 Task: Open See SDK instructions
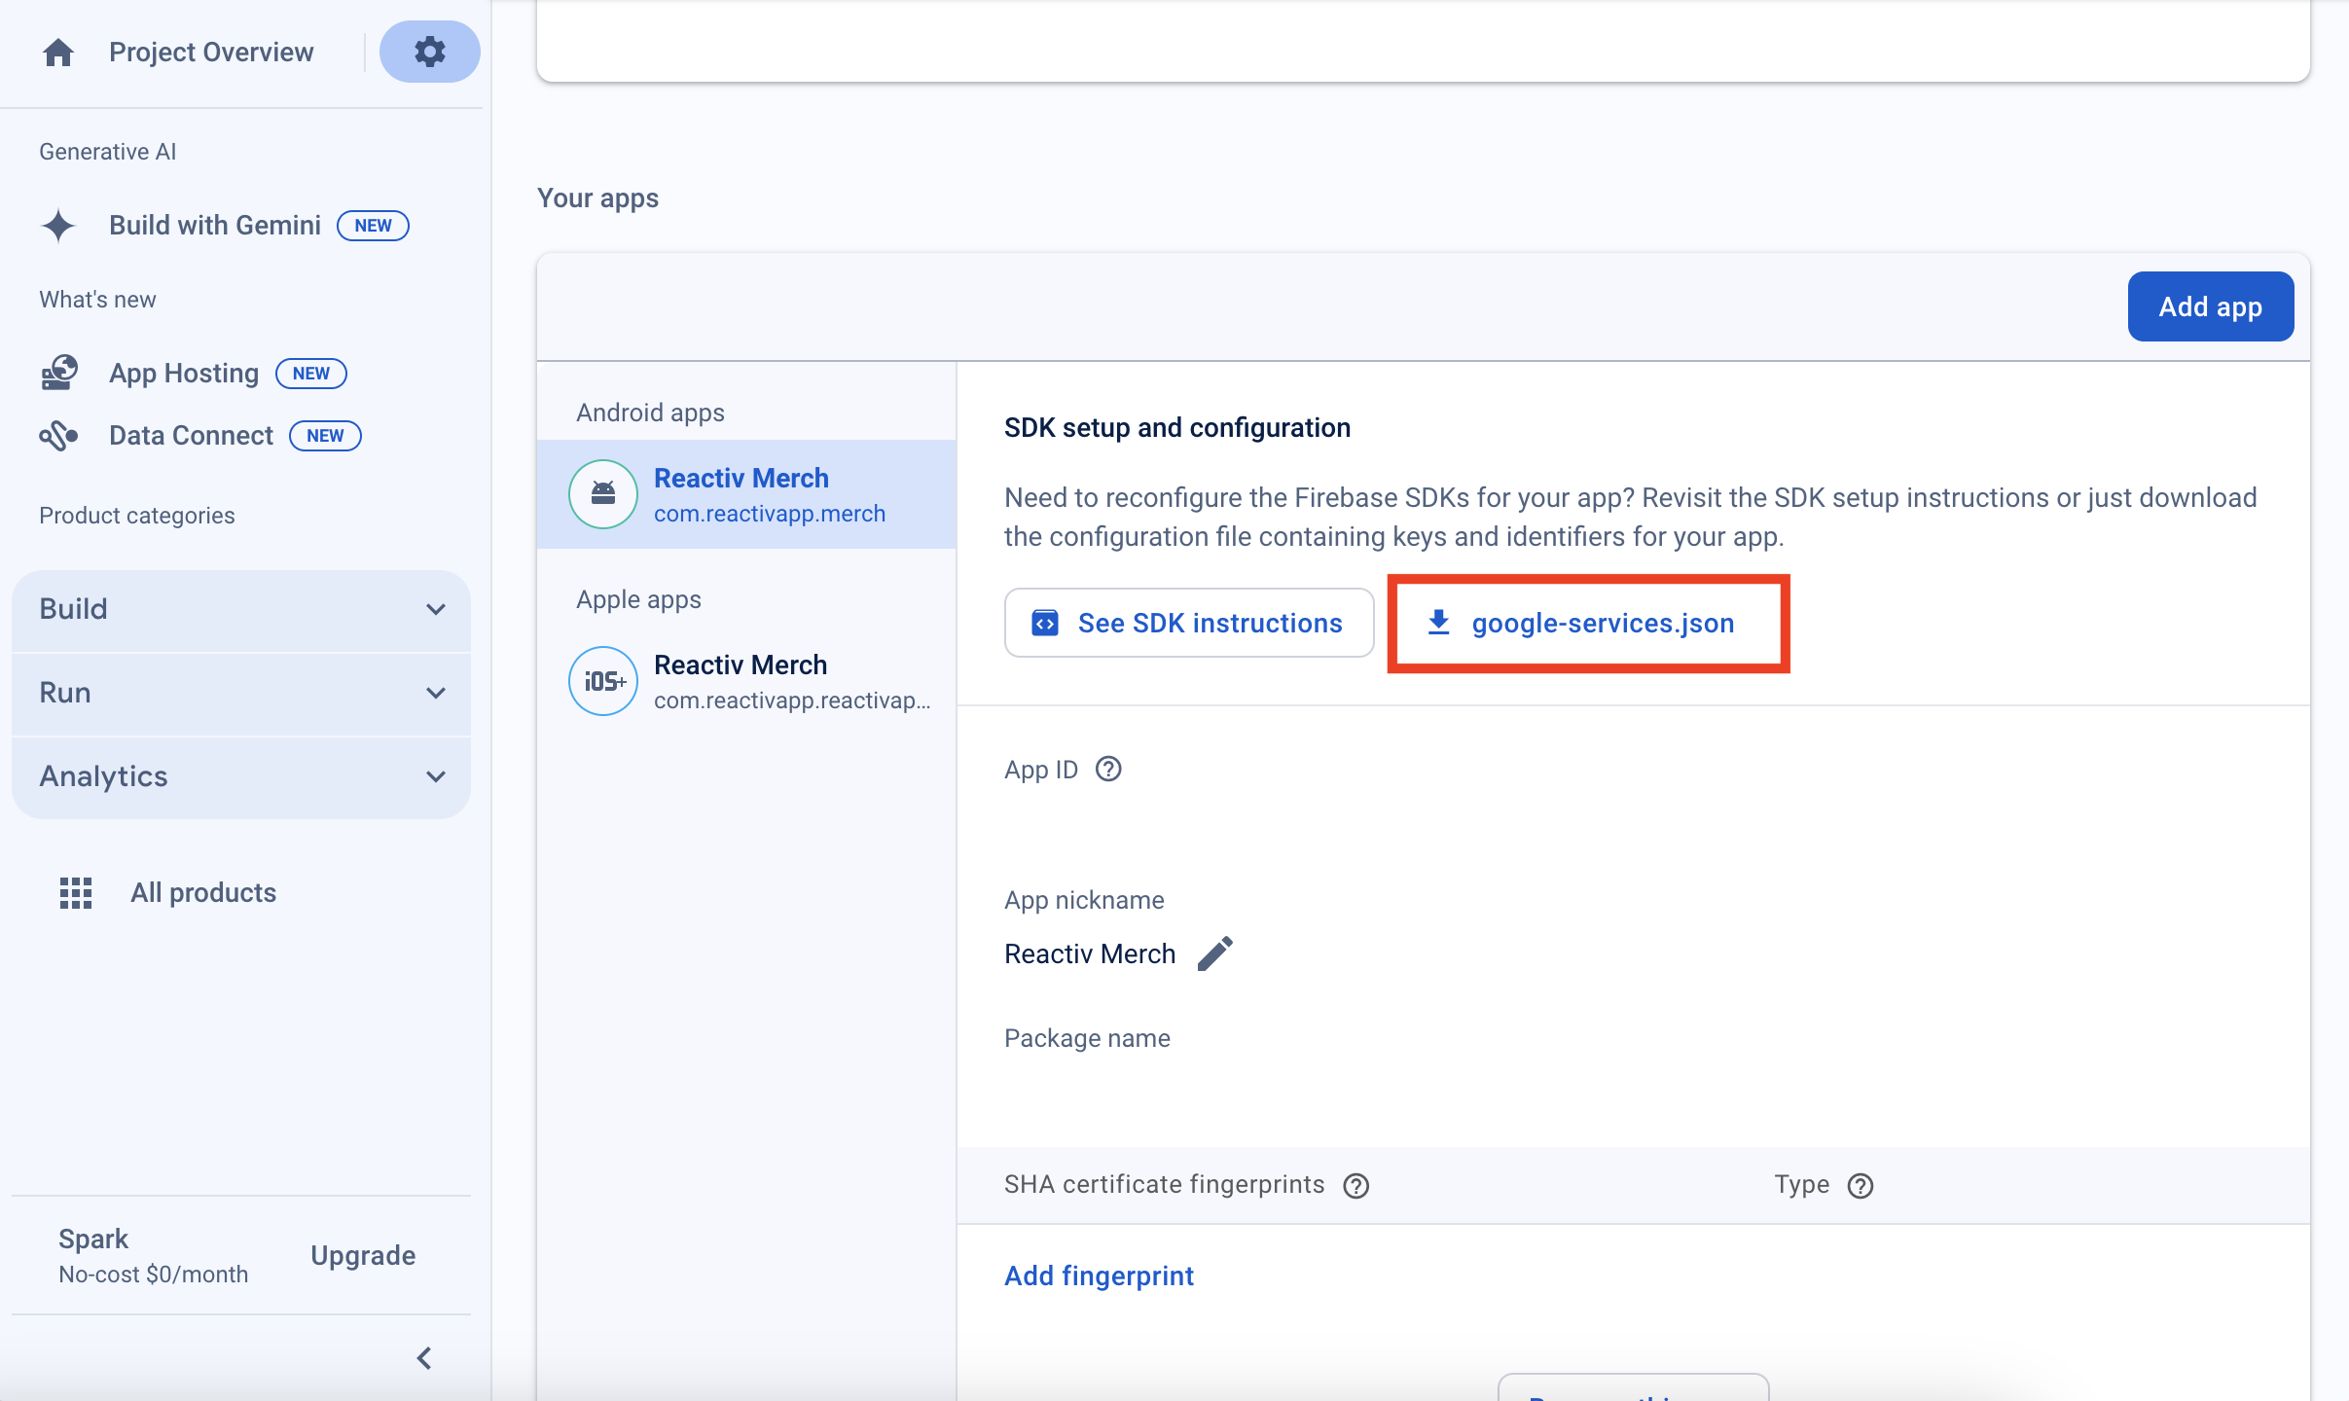coord(1188,624)
